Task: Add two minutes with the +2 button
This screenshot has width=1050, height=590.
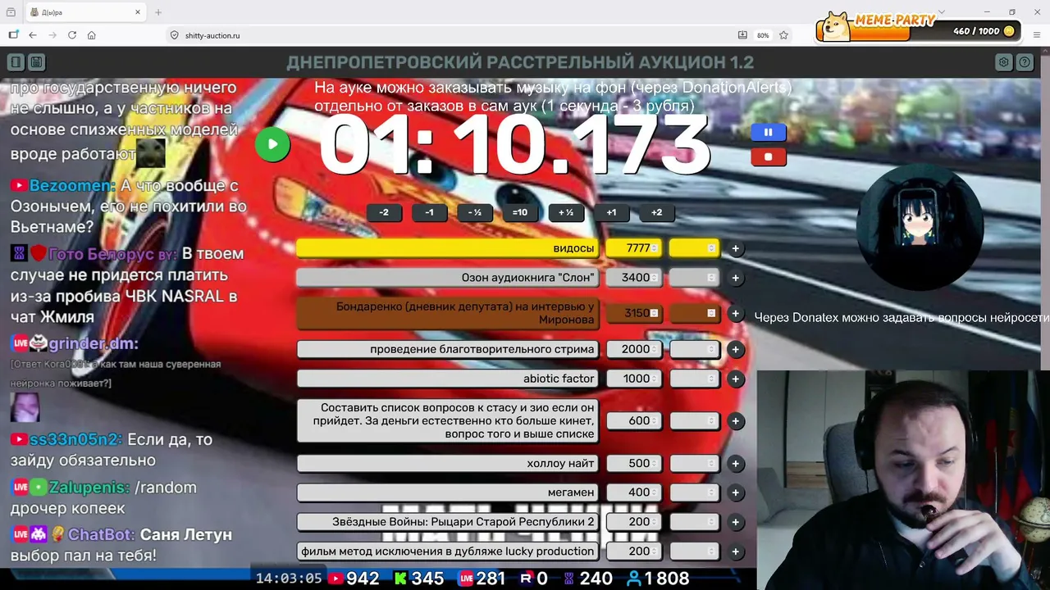Action: [656, 212]
